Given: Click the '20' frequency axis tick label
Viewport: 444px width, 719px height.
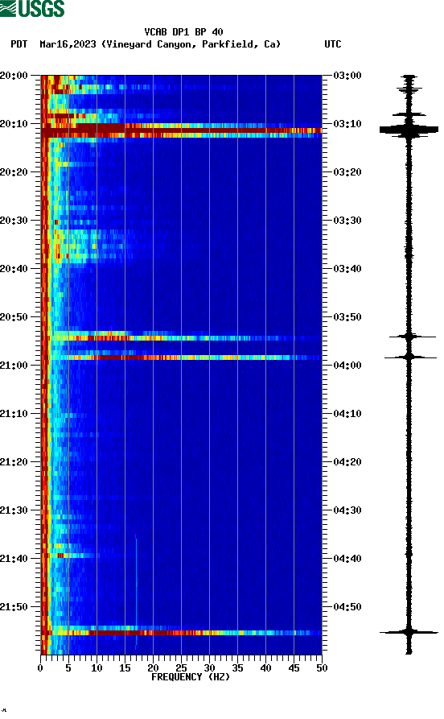Looking at the screenshot, I should [x=153, y=668].
